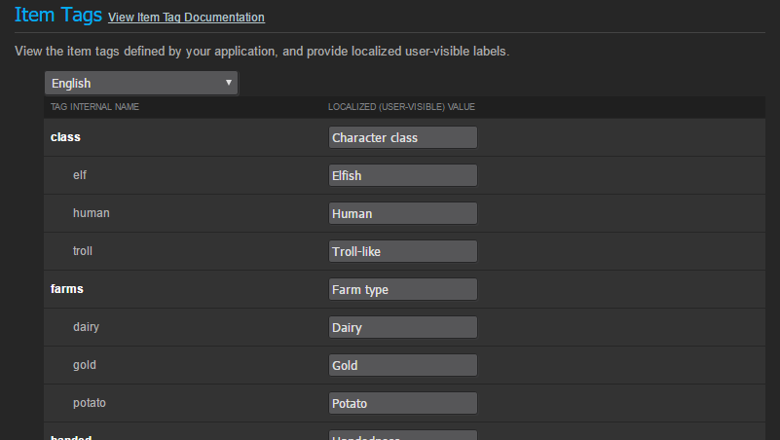Select the Gold localized value field
The width and height of the screenshot is (780, 440).
pyautogui.click(x=403, y=366)
